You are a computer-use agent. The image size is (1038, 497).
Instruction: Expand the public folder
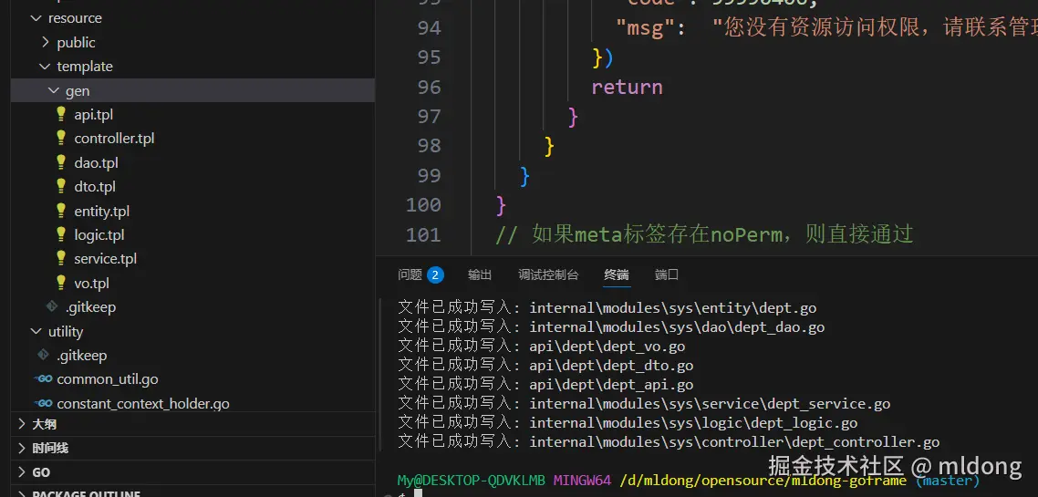point(45,42)
